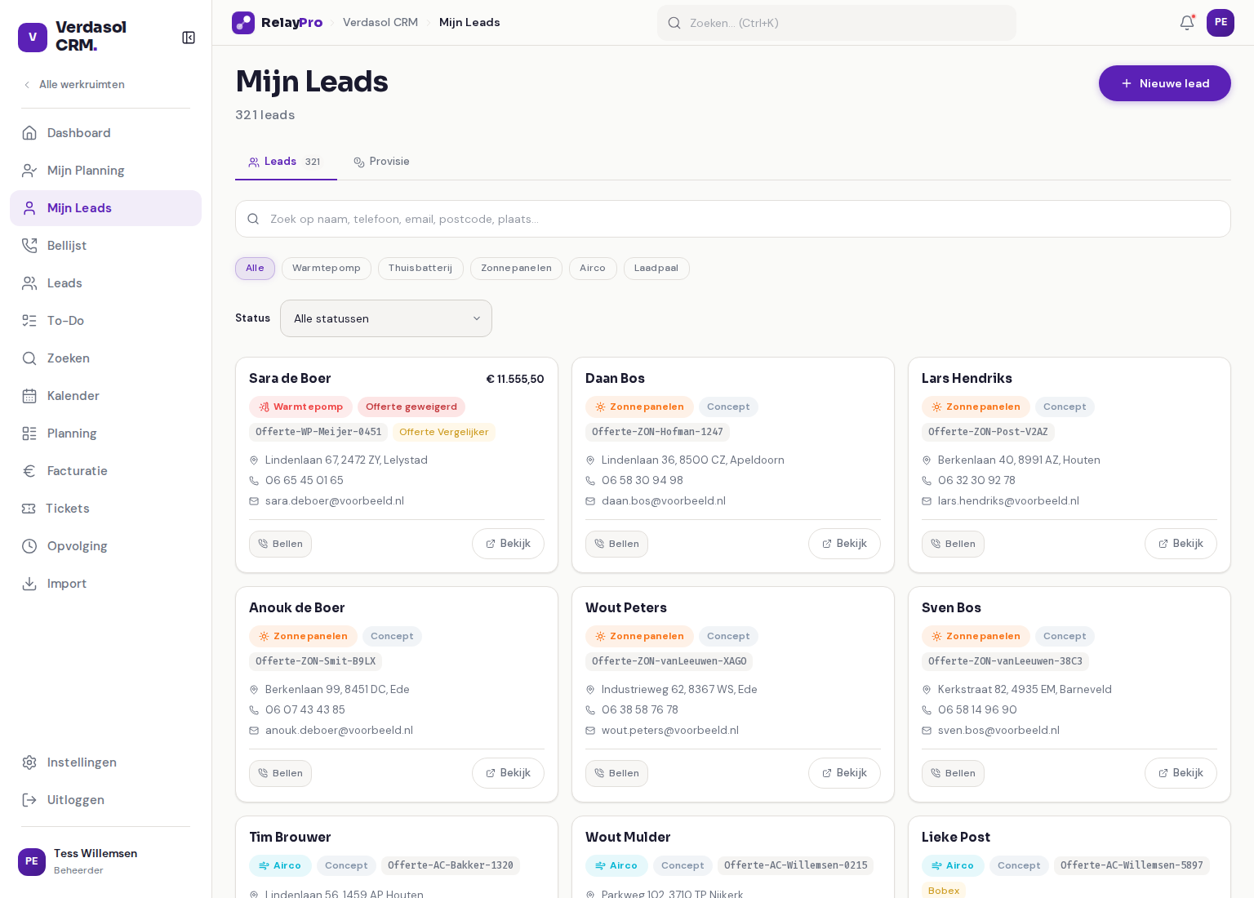The height and width of the screenshot is (898, 1254).
Task: Click Wout Peters's phone number icon
Action: [x=590, y=710]
